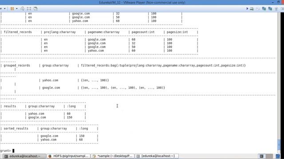Click ':long' header in results table
This screenshot has height=159, width=284.
click(71, 106)
